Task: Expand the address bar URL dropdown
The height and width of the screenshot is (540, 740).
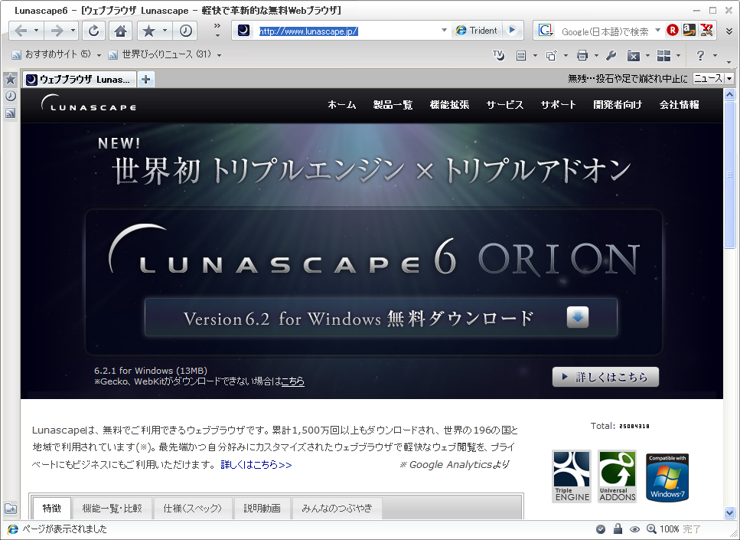Action: (x=444, y=31)
